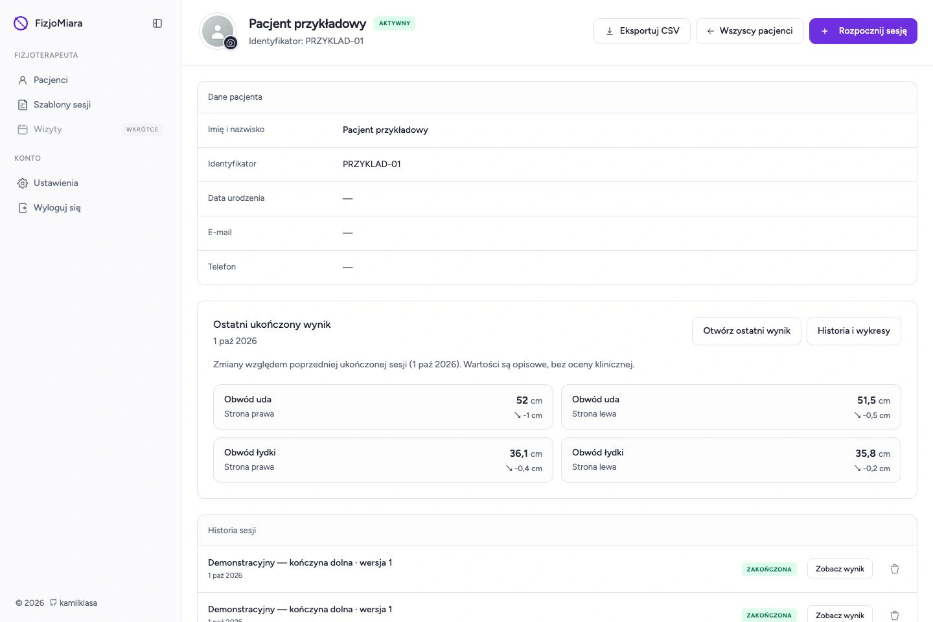Delete the top session row with the trash icon
933x622 pixels.
point(895,569)
